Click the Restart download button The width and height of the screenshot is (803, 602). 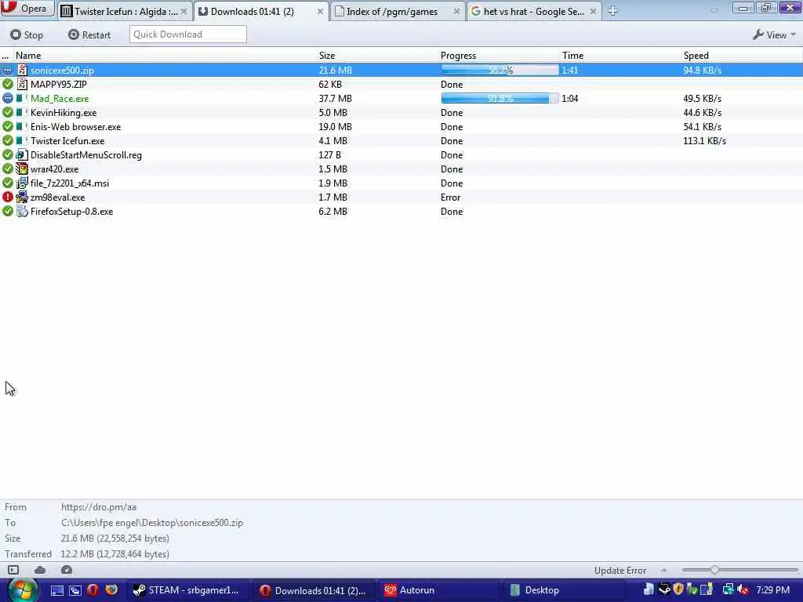point(89,34)
